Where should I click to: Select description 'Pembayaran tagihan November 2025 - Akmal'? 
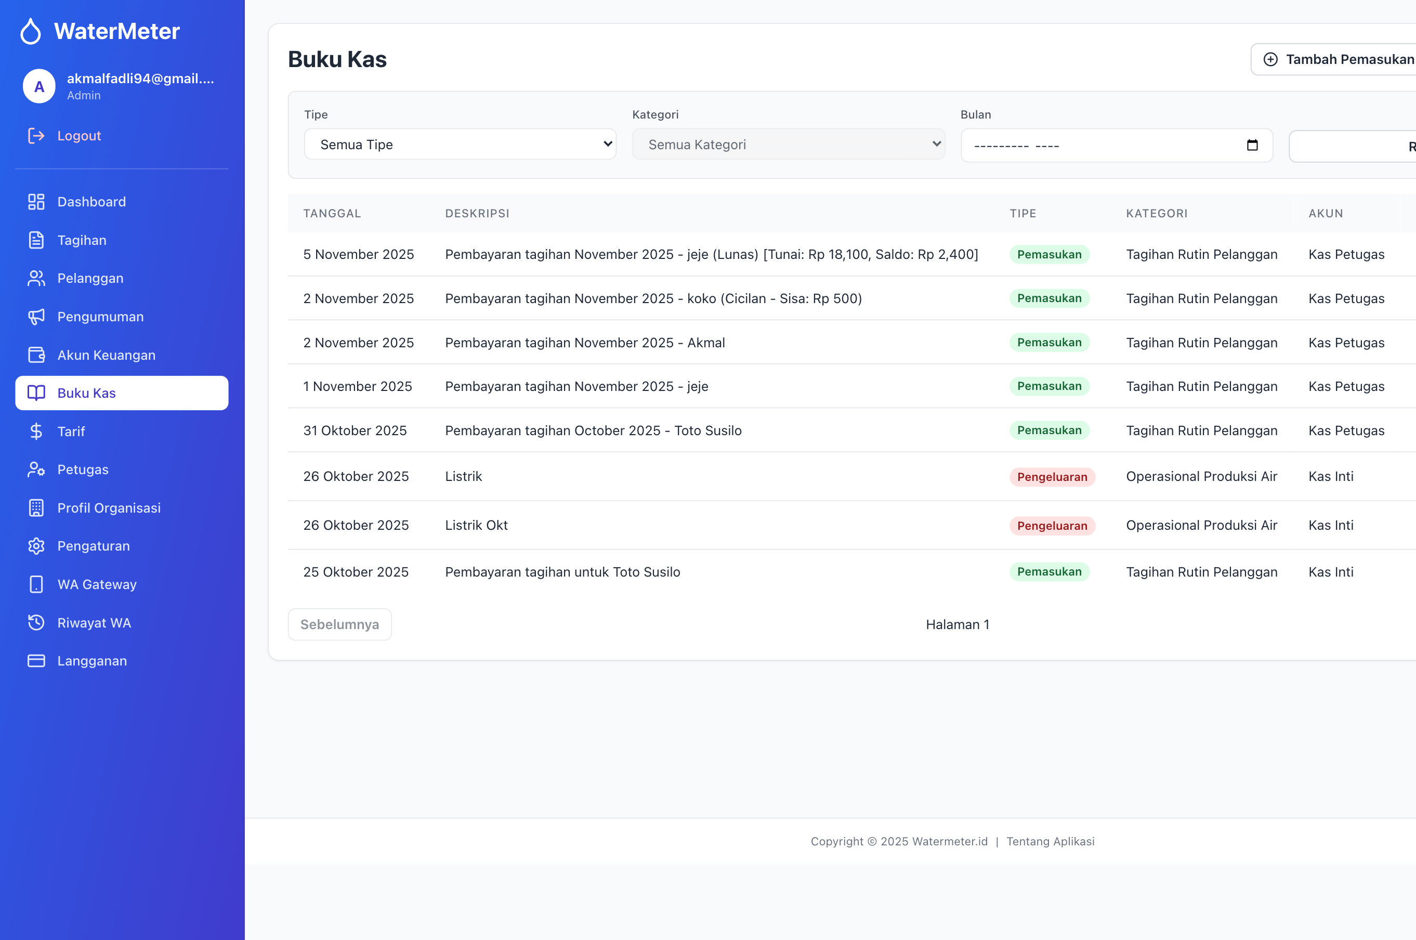(585, 342)
